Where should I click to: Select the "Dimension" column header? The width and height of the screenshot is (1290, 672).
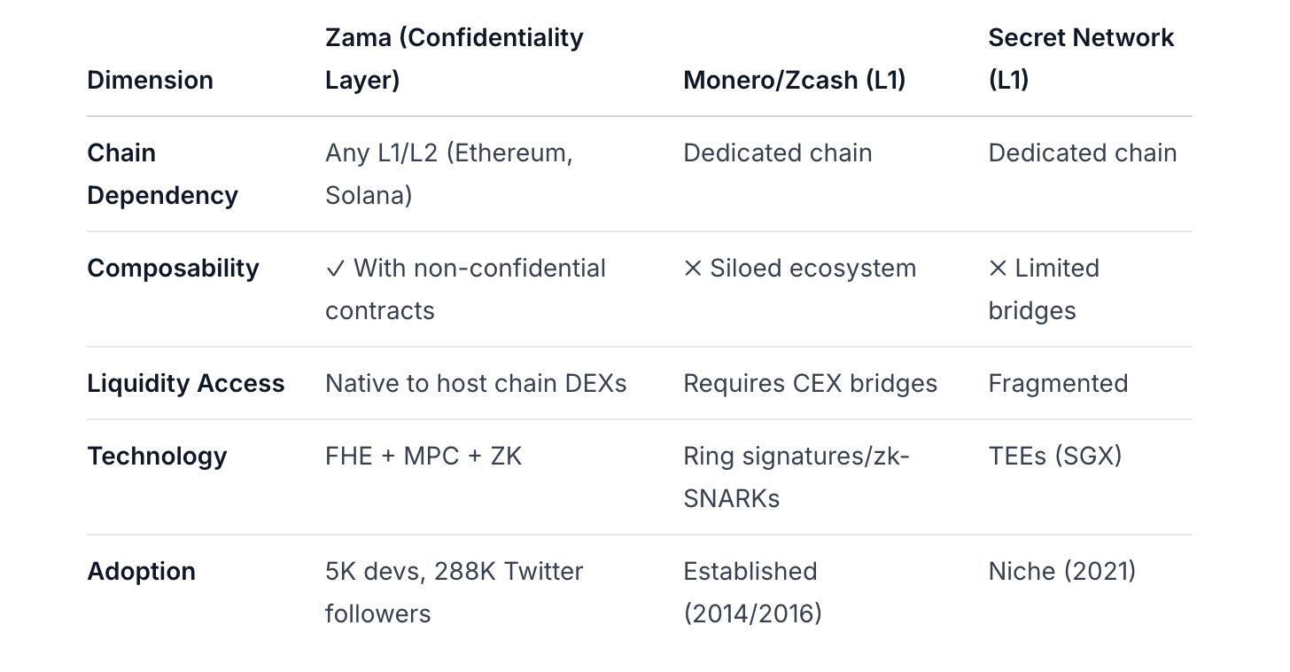tap(150, 80)
